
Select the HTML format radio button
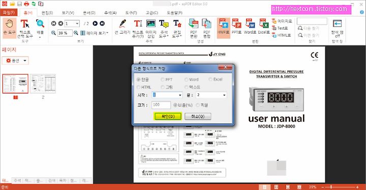click(x=138, y=87)
